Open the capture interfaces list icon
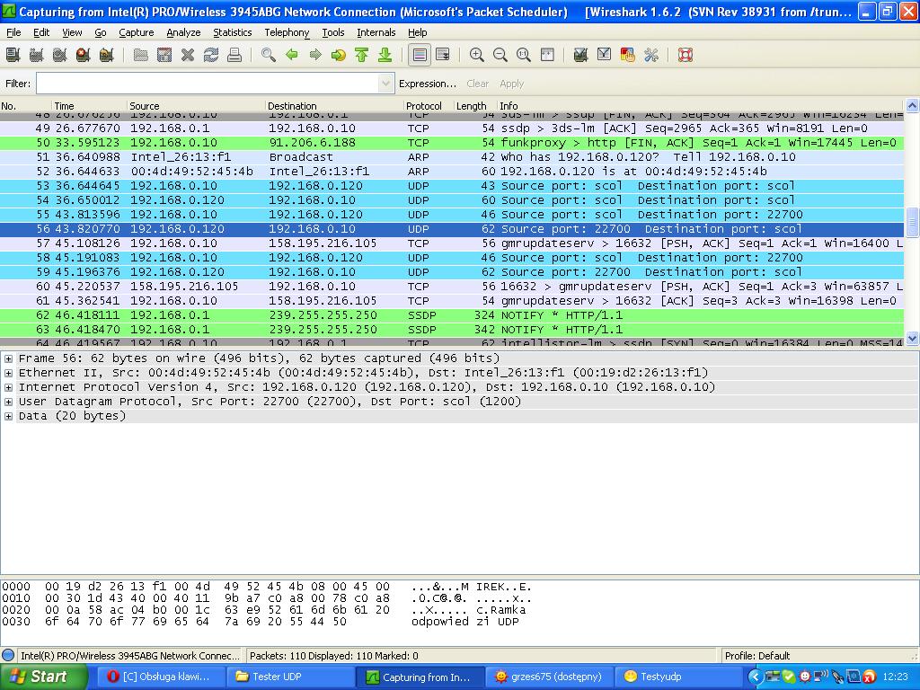Image resolution: width=920 pixels, height=690 pixels. click(13, 55)
